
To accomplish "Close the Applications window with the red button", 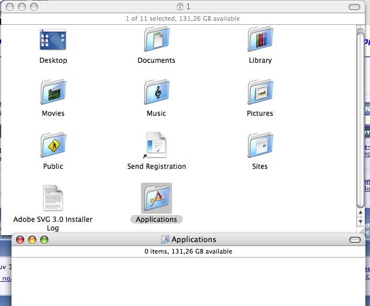I will click(20, 240).
